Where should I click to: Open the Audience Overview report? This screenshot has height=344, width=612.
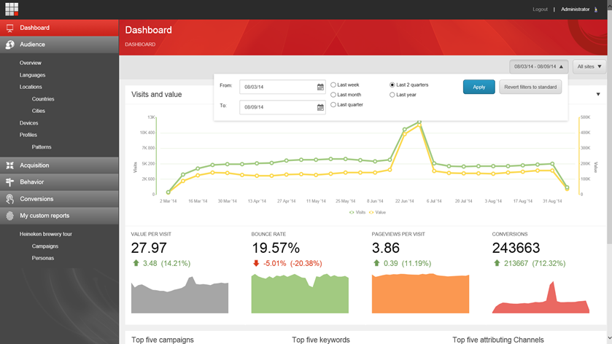click(x=31, y=63)
